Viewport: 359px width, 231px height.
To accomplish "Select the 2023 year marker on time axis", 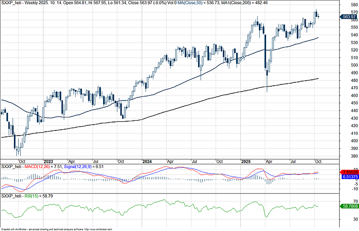I will [x=48, y=161].
